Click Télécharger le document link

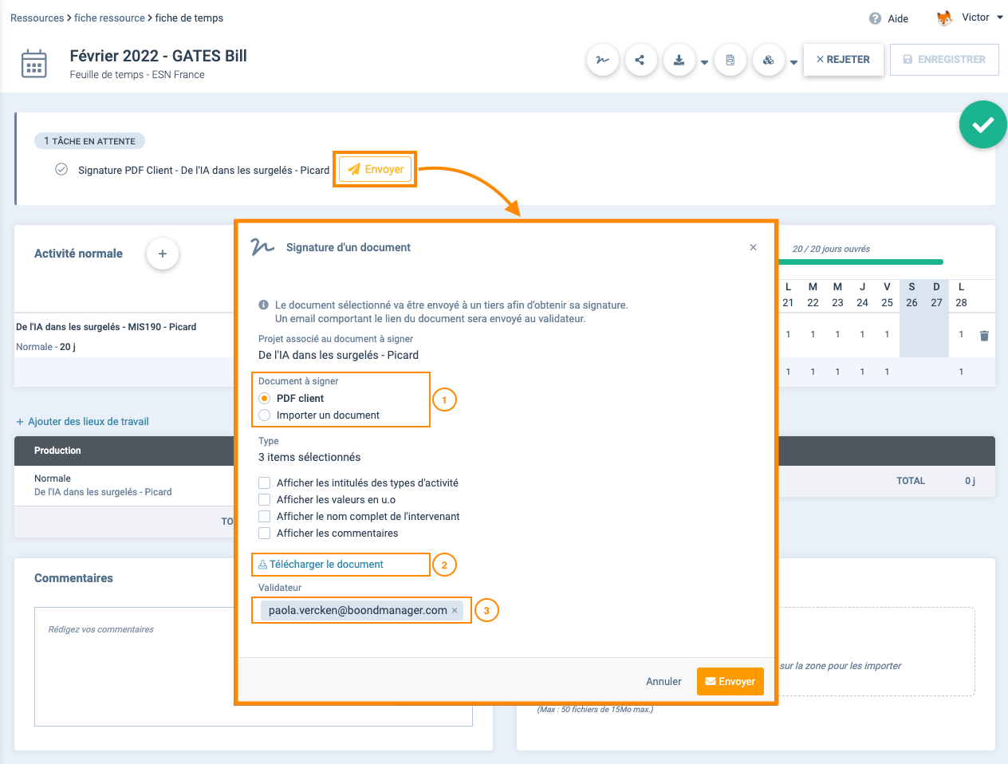click(x=325, y=565)
